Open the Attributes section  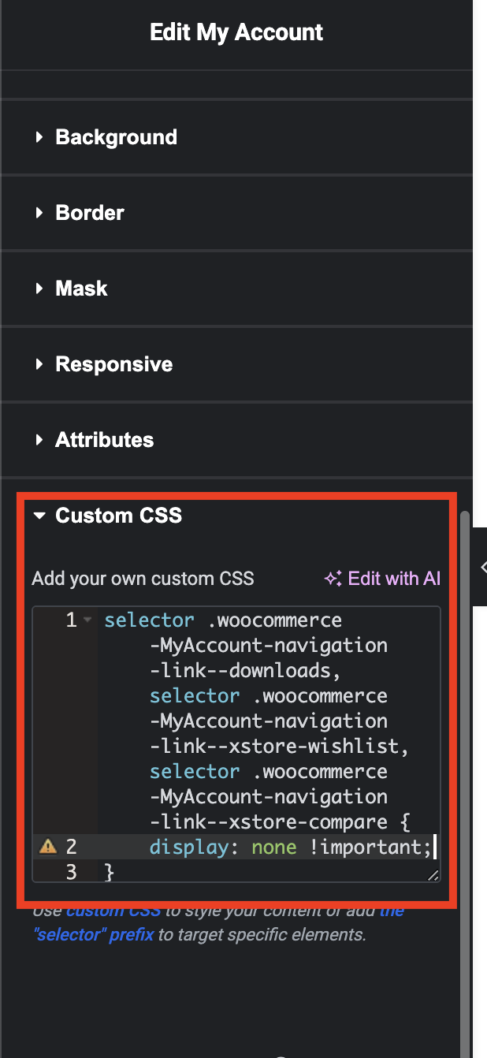click(x=236, y=440)
